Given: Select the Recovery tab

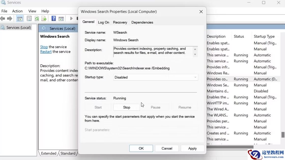Looking at the screenshot, I should (x=120, y=22).
